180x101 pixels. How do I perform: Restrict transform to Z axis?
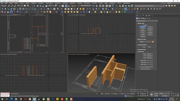(x=154, y=9)
